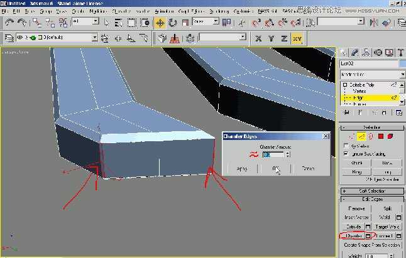Activate the Select and Scale tool
The image size is (406, 258).
coord(185,23)
